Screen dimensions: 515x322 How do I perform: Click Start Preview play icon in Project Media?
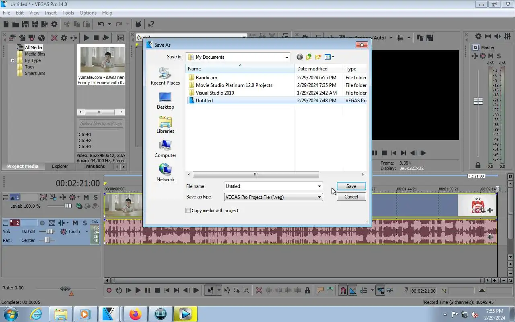coord(86,38)
